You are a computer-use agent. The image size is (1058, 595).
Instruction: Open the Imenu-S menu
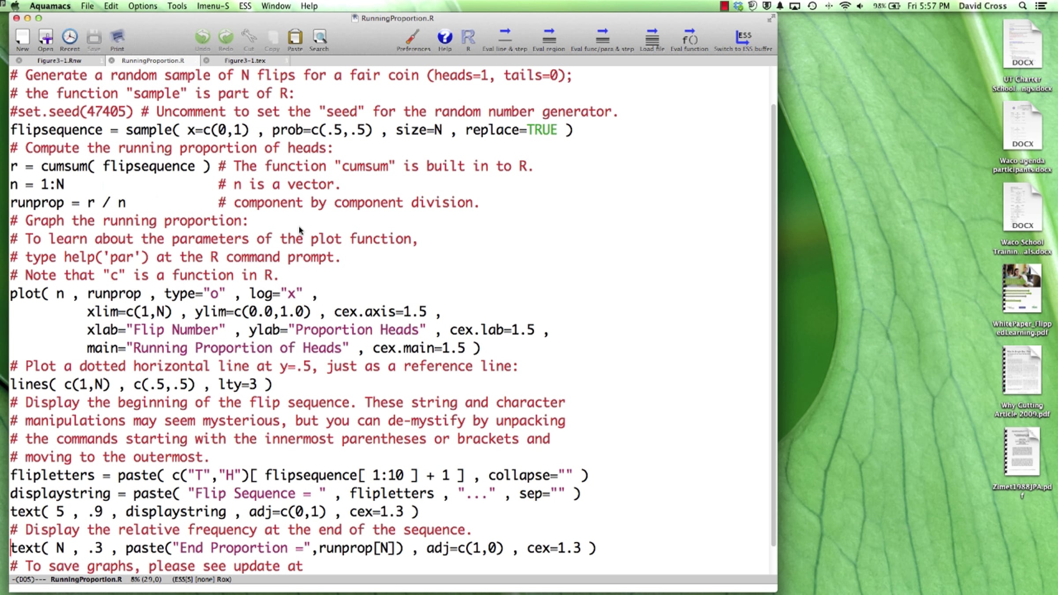213,6
